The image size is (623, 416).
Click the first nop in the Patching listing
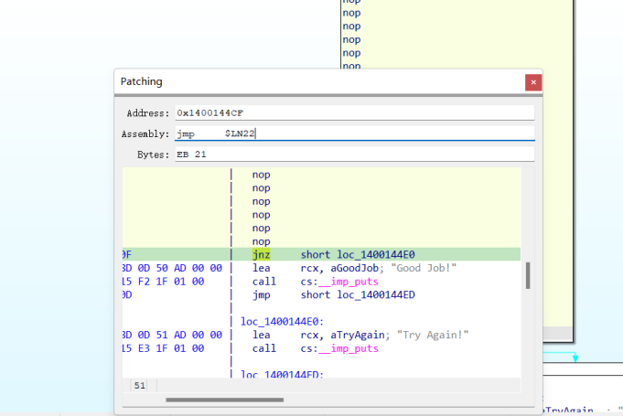[261, 175]
